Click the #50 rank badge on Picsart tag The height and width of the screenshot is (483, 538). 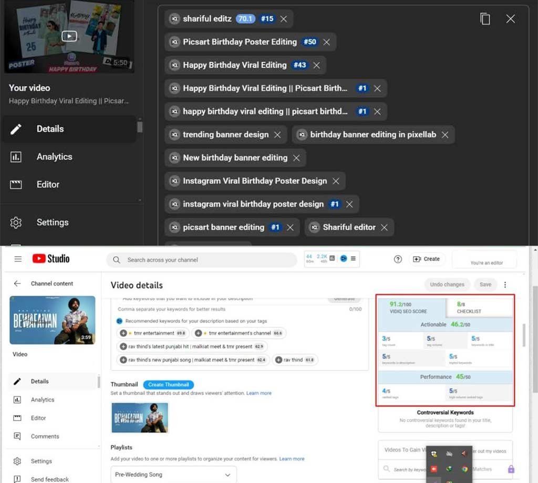tap(309, 42)
